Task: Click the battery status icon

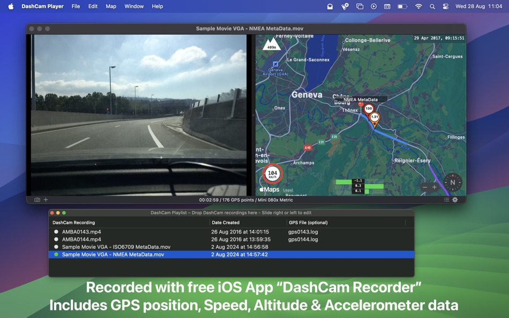Action: [402, 6]
